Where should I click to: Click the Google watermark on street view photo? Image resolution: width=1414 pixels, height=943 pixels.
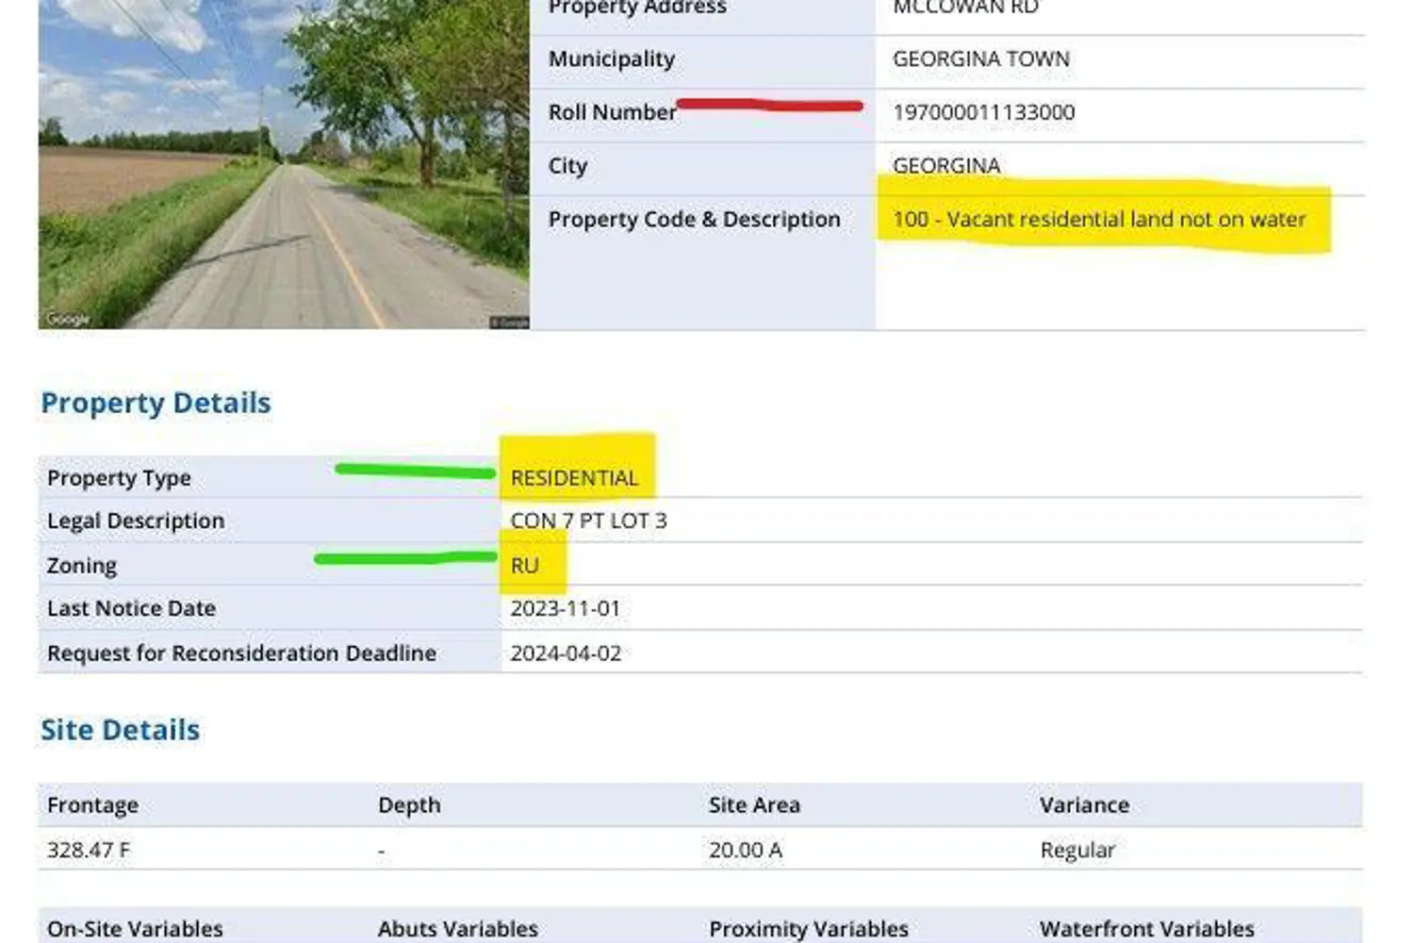[68, 319]
